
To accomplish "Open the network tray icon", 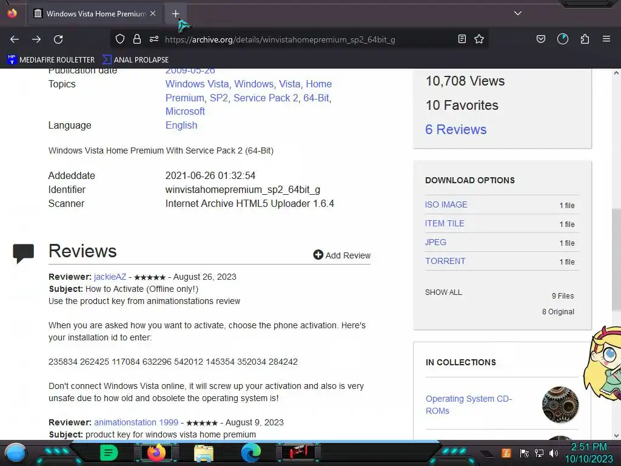I will (x=539, y=453).
